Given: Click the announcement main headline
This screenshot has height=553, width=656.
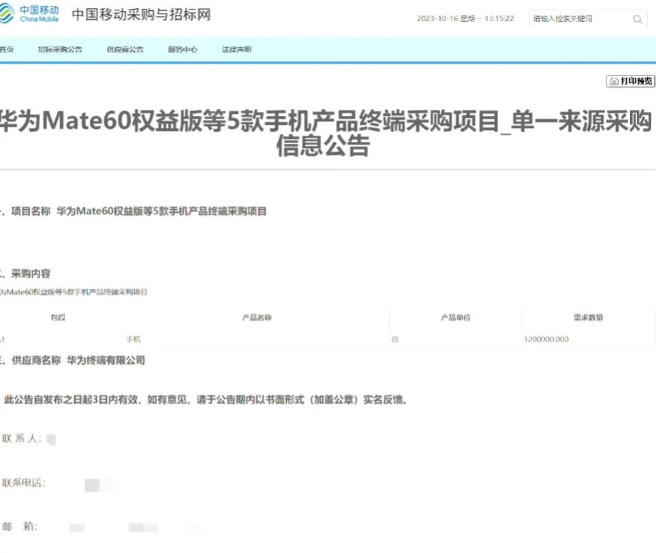Looking at the screenshot, I should click(326, 133).
